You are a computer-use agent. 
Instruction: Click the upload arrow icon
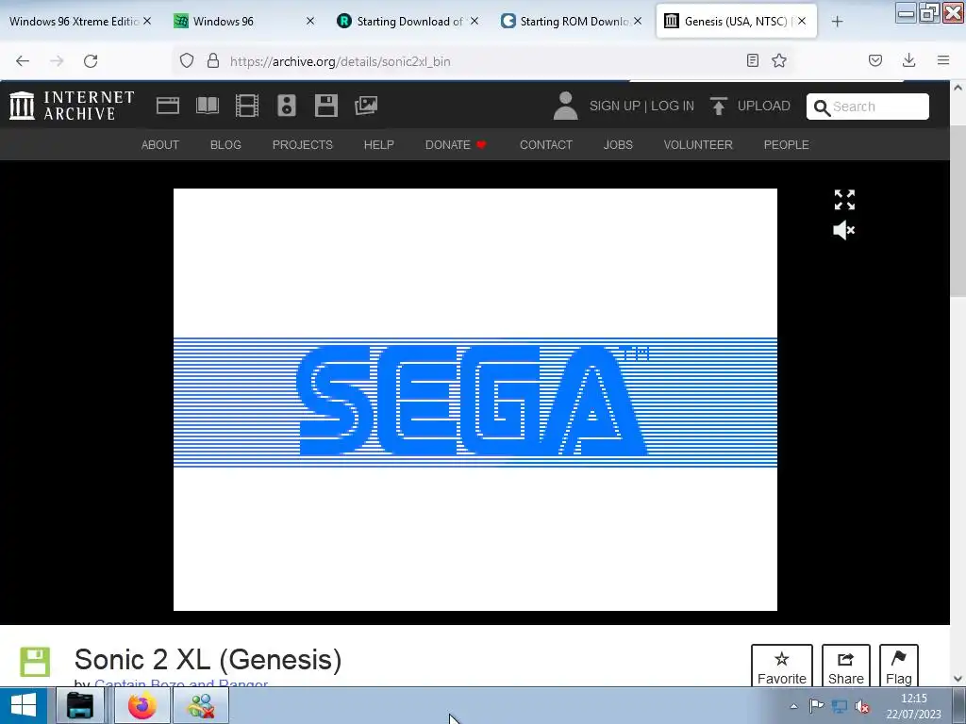point(718,106)
